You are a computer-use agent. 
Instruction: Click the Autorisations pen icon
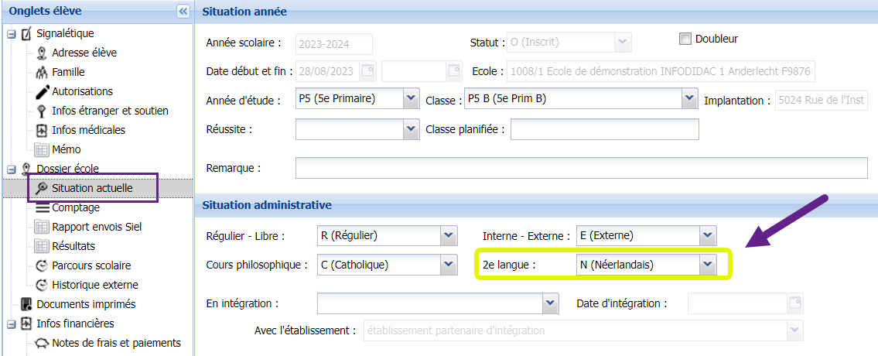(42, 91)
